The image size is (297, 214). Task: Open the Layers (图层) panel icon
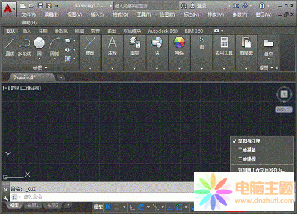[x=135, y=43]
